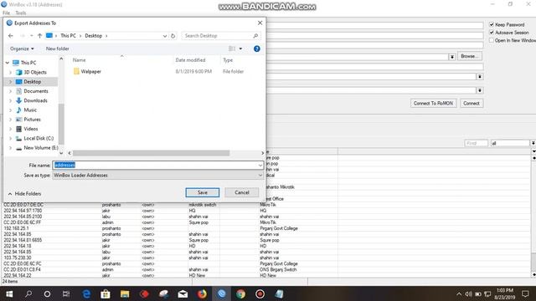536x301 pixels.
Task: Open view options dropdown arrow
Action: pyautogui.click(x=240, y=48)
